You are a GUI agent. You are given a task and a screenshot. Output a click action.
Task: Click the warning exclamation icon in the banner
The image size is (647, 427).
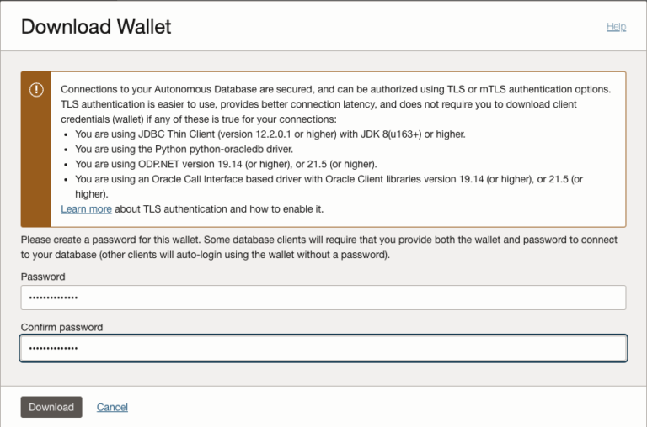pos(36,90)
